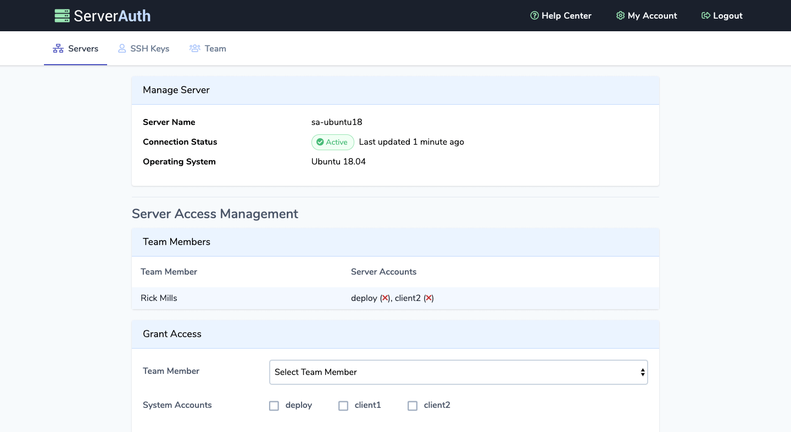Click the dropdown stepper arrows on Team Member selector
Image resolution: width=791 pixels, height=432 pixels.
643,372
